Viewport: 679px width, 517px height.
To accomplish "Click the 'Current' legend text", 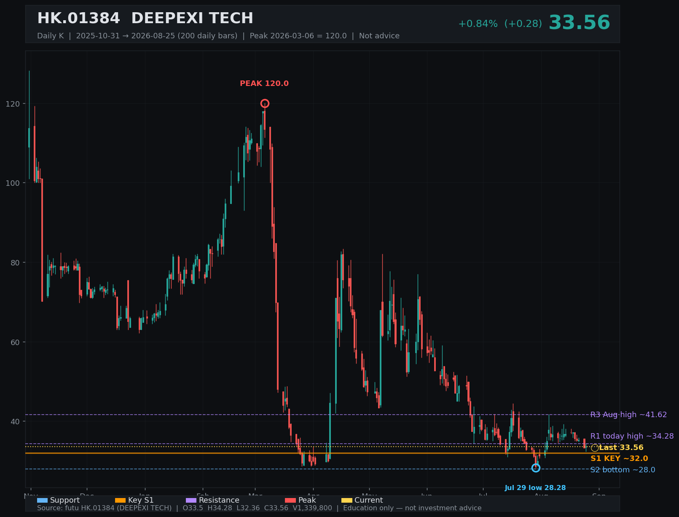I will coord(369,500).
